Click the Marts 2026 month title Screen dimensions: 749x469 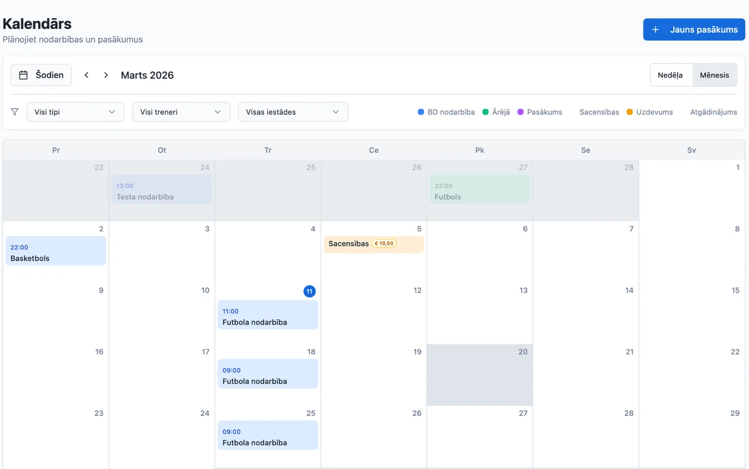[x=147, y=75]
